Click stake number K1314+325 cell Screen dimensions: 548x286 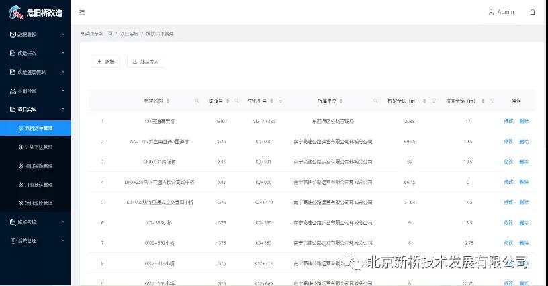point(263,121)
